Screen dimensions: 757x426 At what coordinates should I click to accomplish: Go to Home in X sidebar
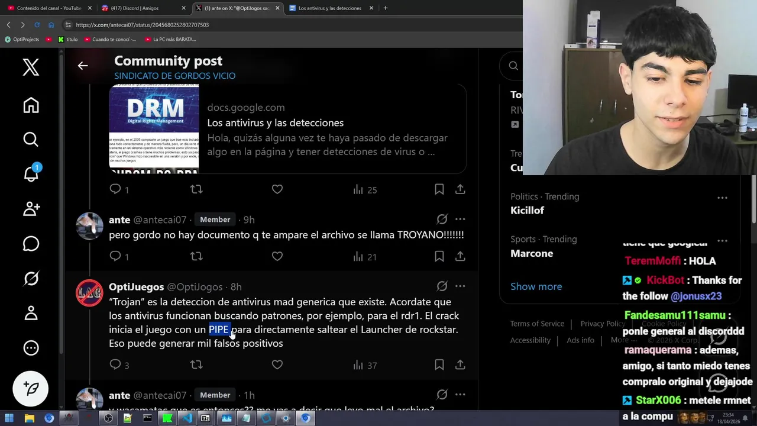[31, 105]
